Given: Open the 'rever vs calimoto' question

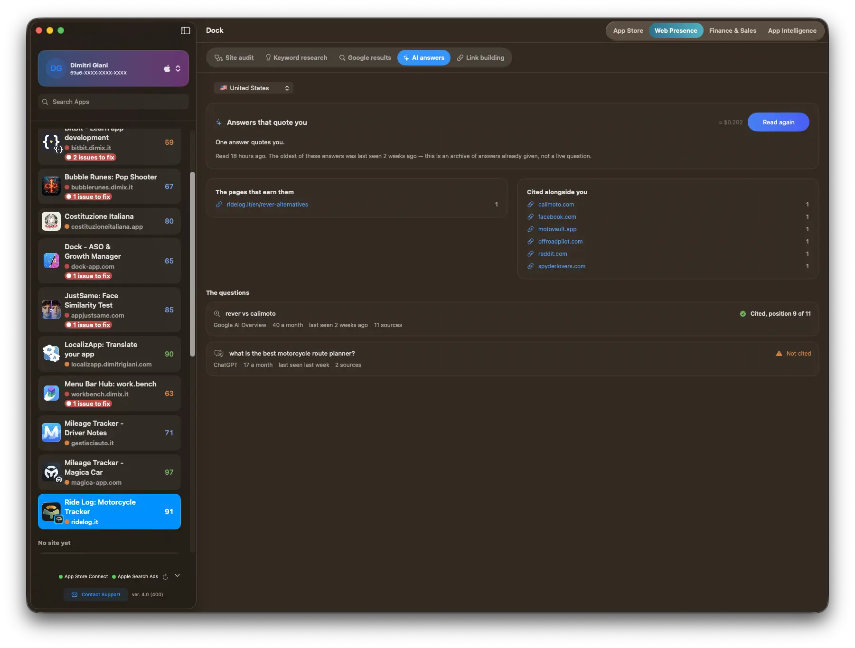Looking at the screenshot, I should (x=512, y=319).
